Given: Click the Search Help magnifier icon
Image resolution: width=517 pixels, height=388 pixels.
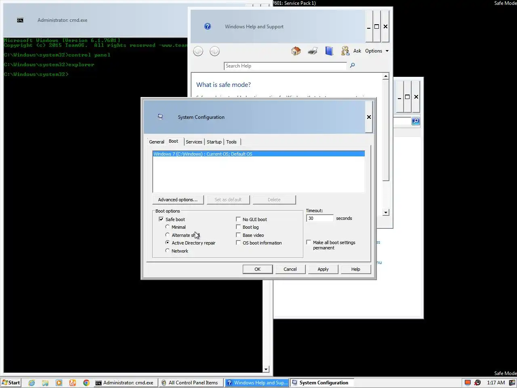Looking at the screenshot, I should [352, 65].
